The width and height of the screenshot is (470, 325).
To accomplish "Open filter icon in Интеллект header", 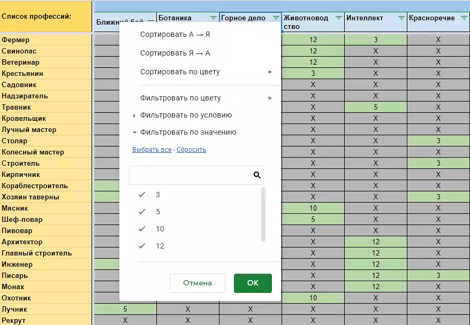I will click(401, 18).
